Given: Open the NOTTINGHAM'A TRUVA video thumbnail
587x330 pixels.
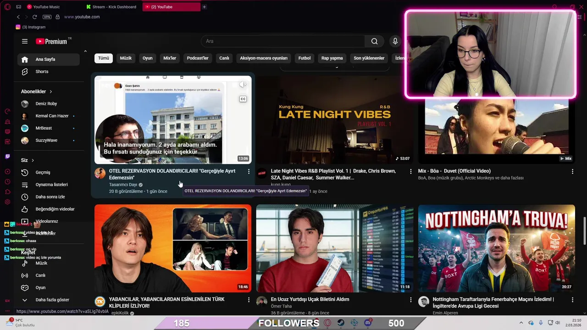Looking at the screenshot, I should [x=497, y=248].
